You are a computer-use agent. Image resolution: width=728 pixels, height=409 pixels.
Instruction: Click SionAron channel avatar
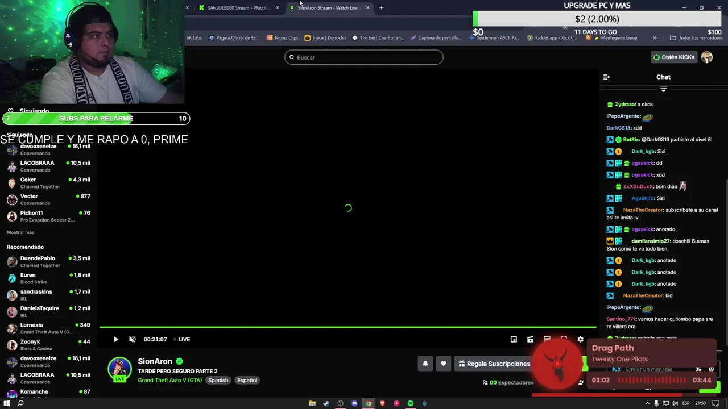[x=119, y=369]
